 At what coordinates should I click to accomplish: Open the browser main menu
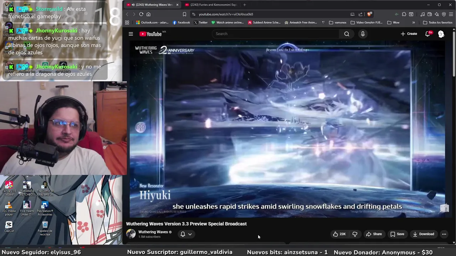(451, 14)
